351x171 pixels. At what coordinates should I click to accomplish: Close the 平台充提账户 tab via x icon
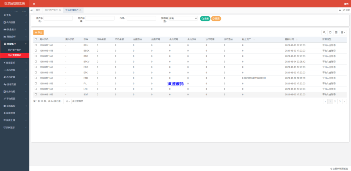[80, 10]
